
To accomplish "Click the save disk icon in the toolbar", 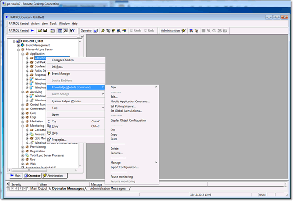I will [45, 30].
